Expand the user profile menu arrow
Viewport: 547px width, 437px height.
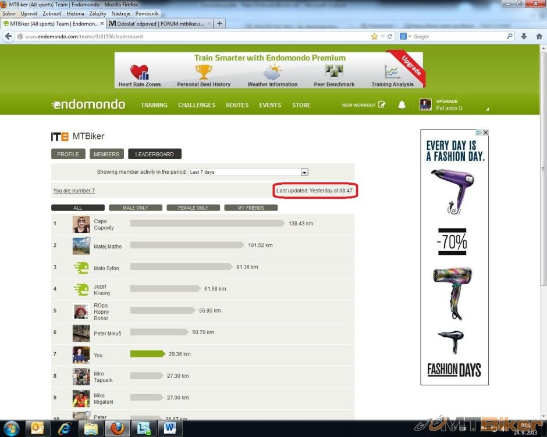click(x=487, y=109)
